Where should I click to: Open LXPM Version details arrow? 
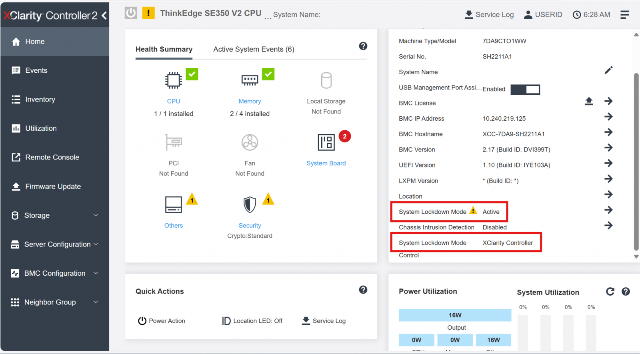point(608,179)
